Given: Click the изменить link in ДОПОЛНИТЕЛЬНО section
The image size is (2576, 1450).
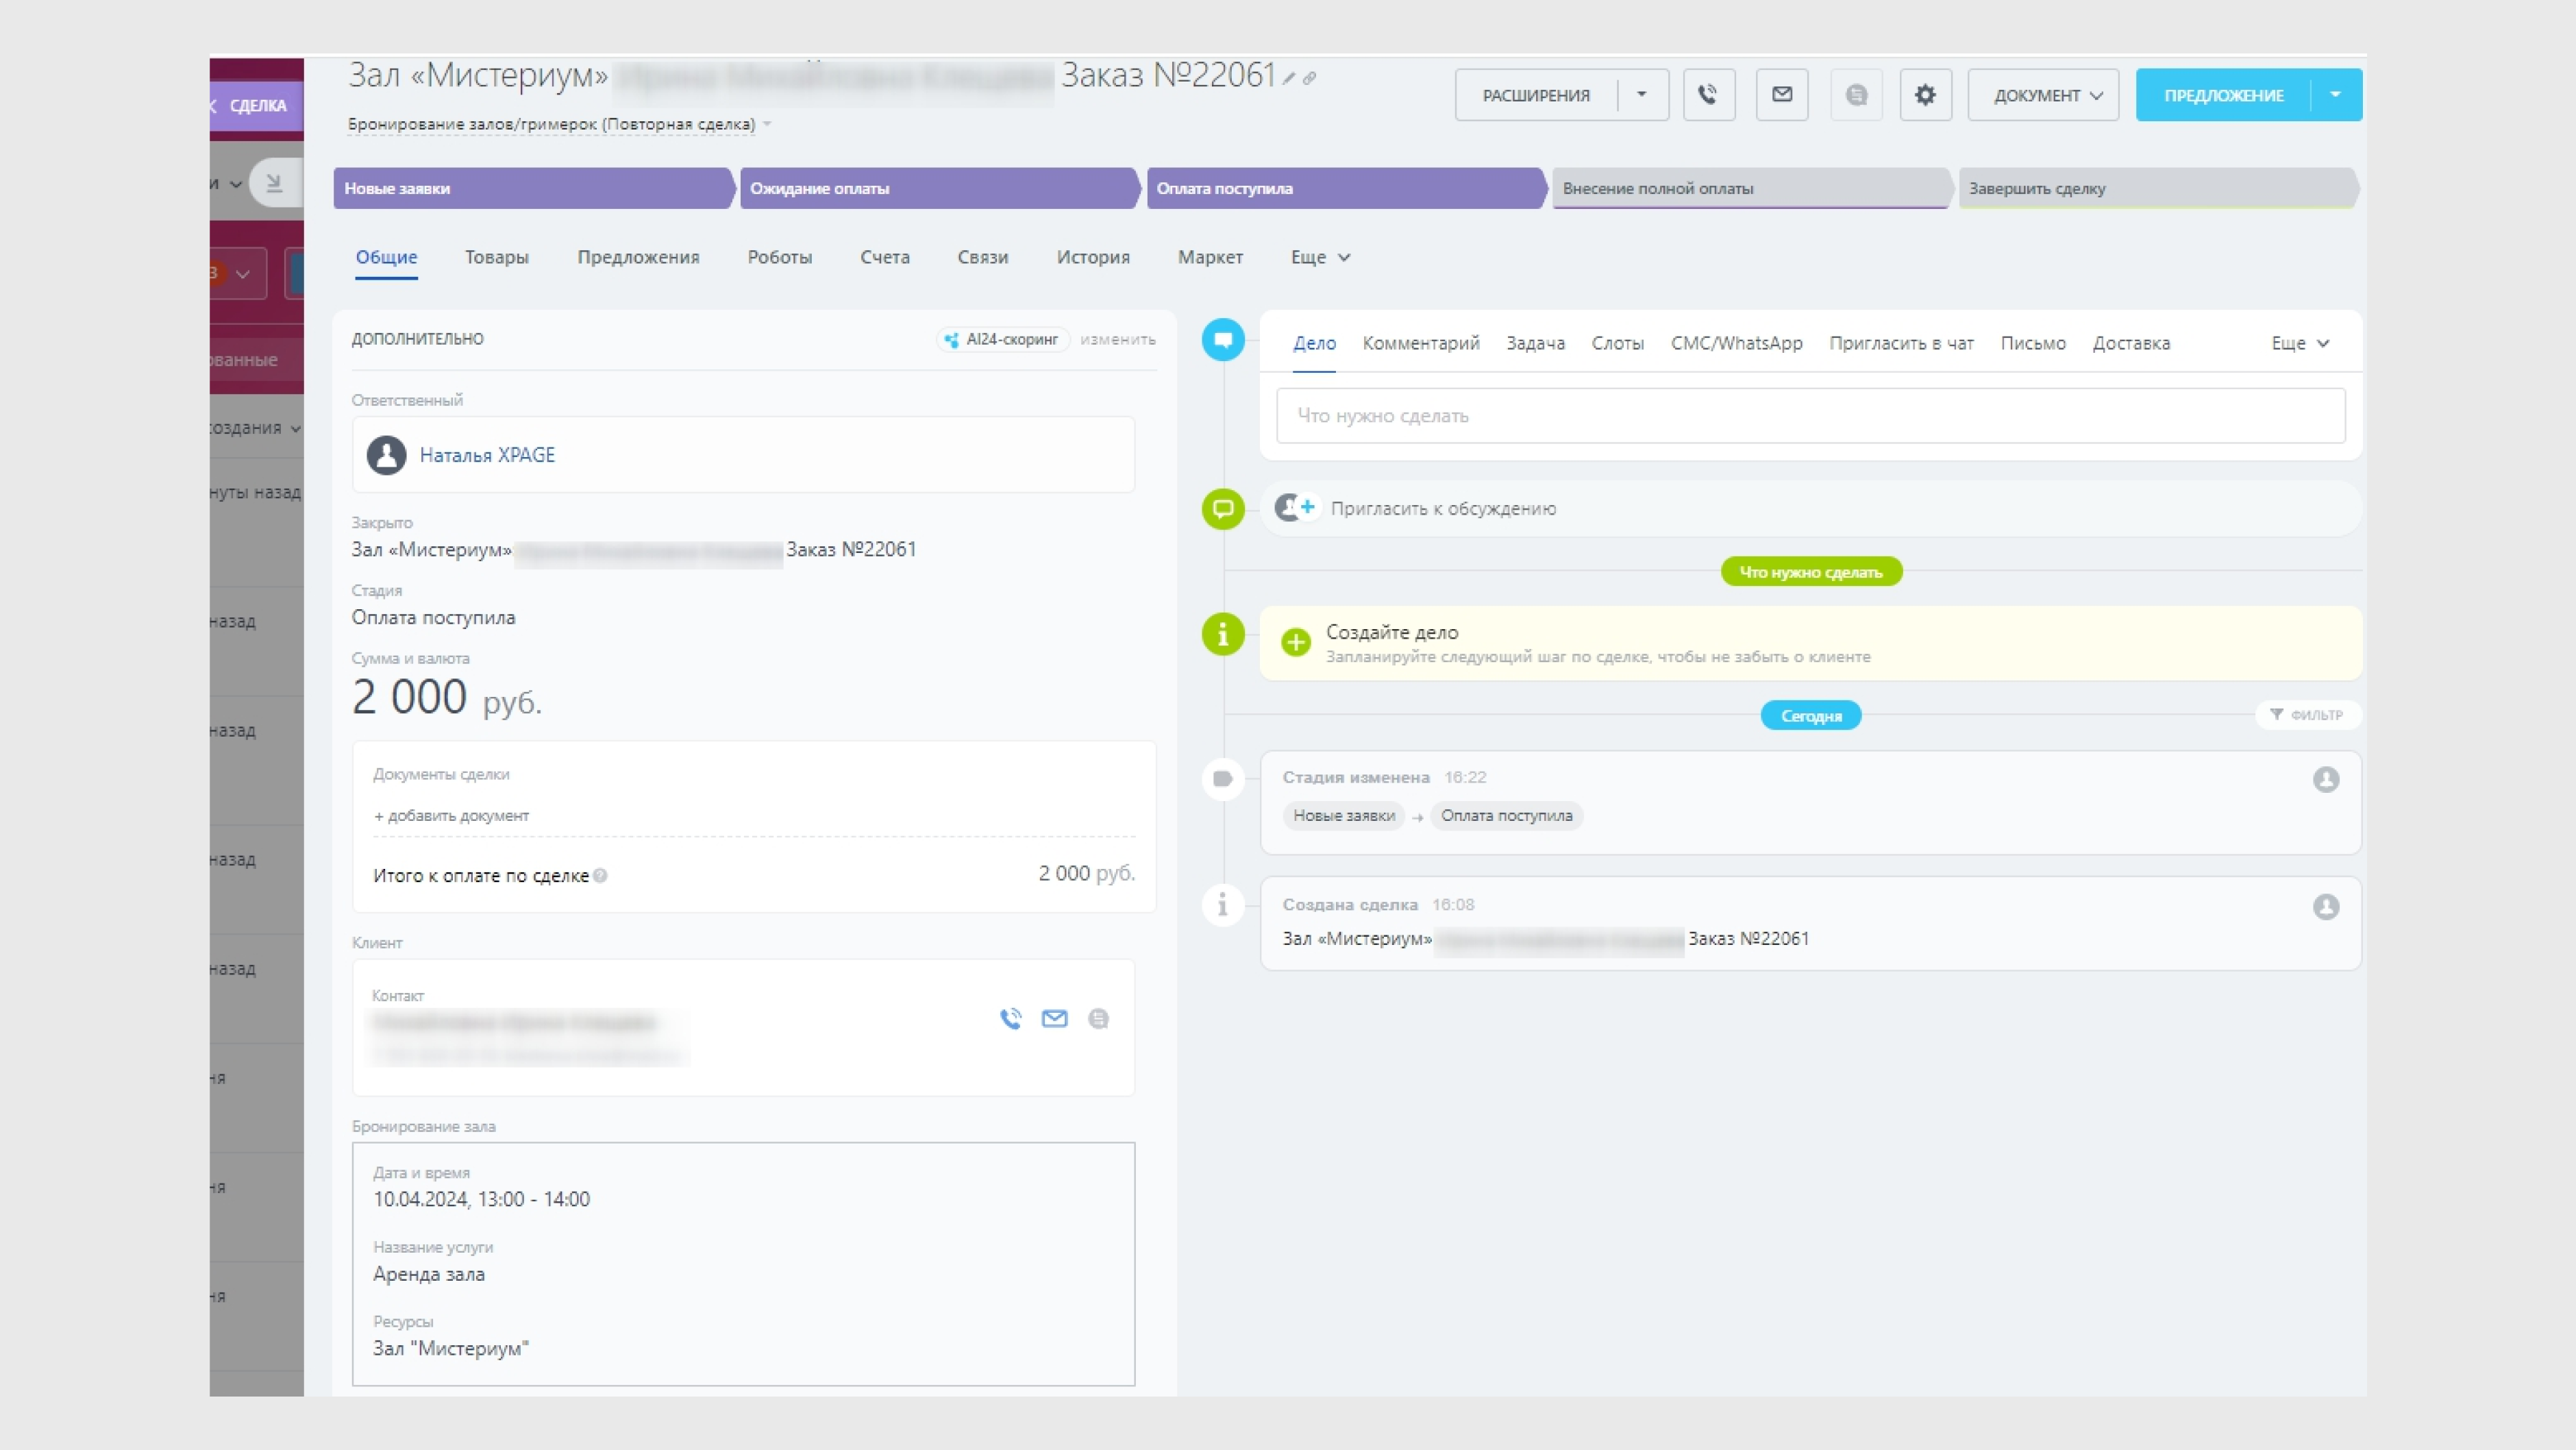Looking at the screenshot, I should click(x=1117, y=340).
